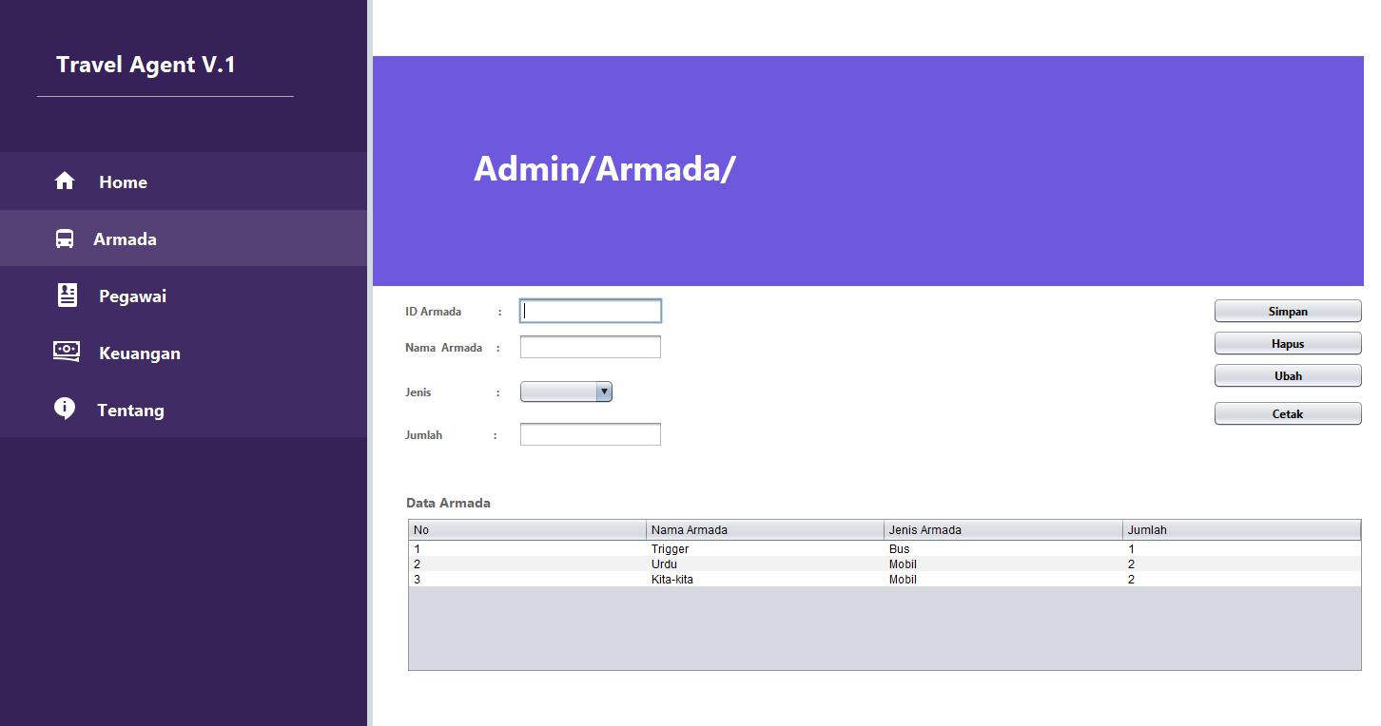Select the Bus cell in table
The width and height of the screenshot is (1381, 726).
(x=1003, y=549)
